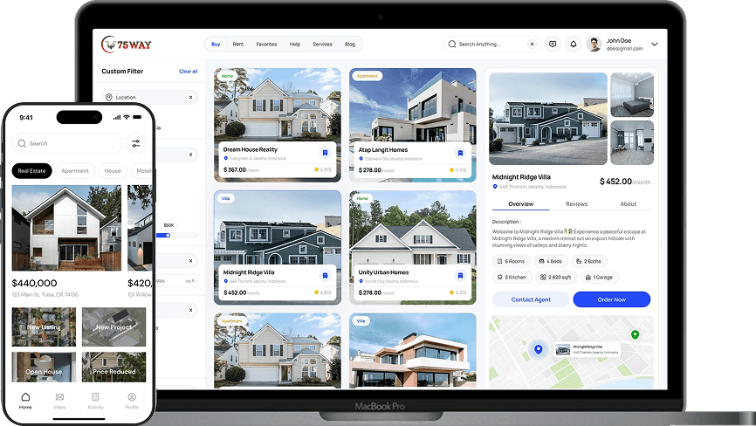This screenshot has height=426, width=756.
Task: Expand the John Doe account dropdown
Action: (x=655, y=44)
